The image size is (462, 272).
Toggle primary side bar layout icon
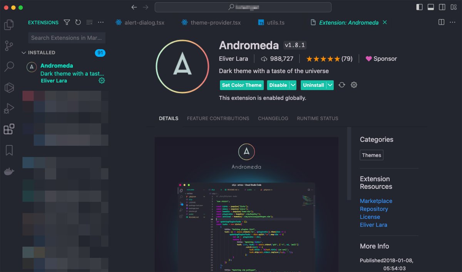click(x=419, y=7)
